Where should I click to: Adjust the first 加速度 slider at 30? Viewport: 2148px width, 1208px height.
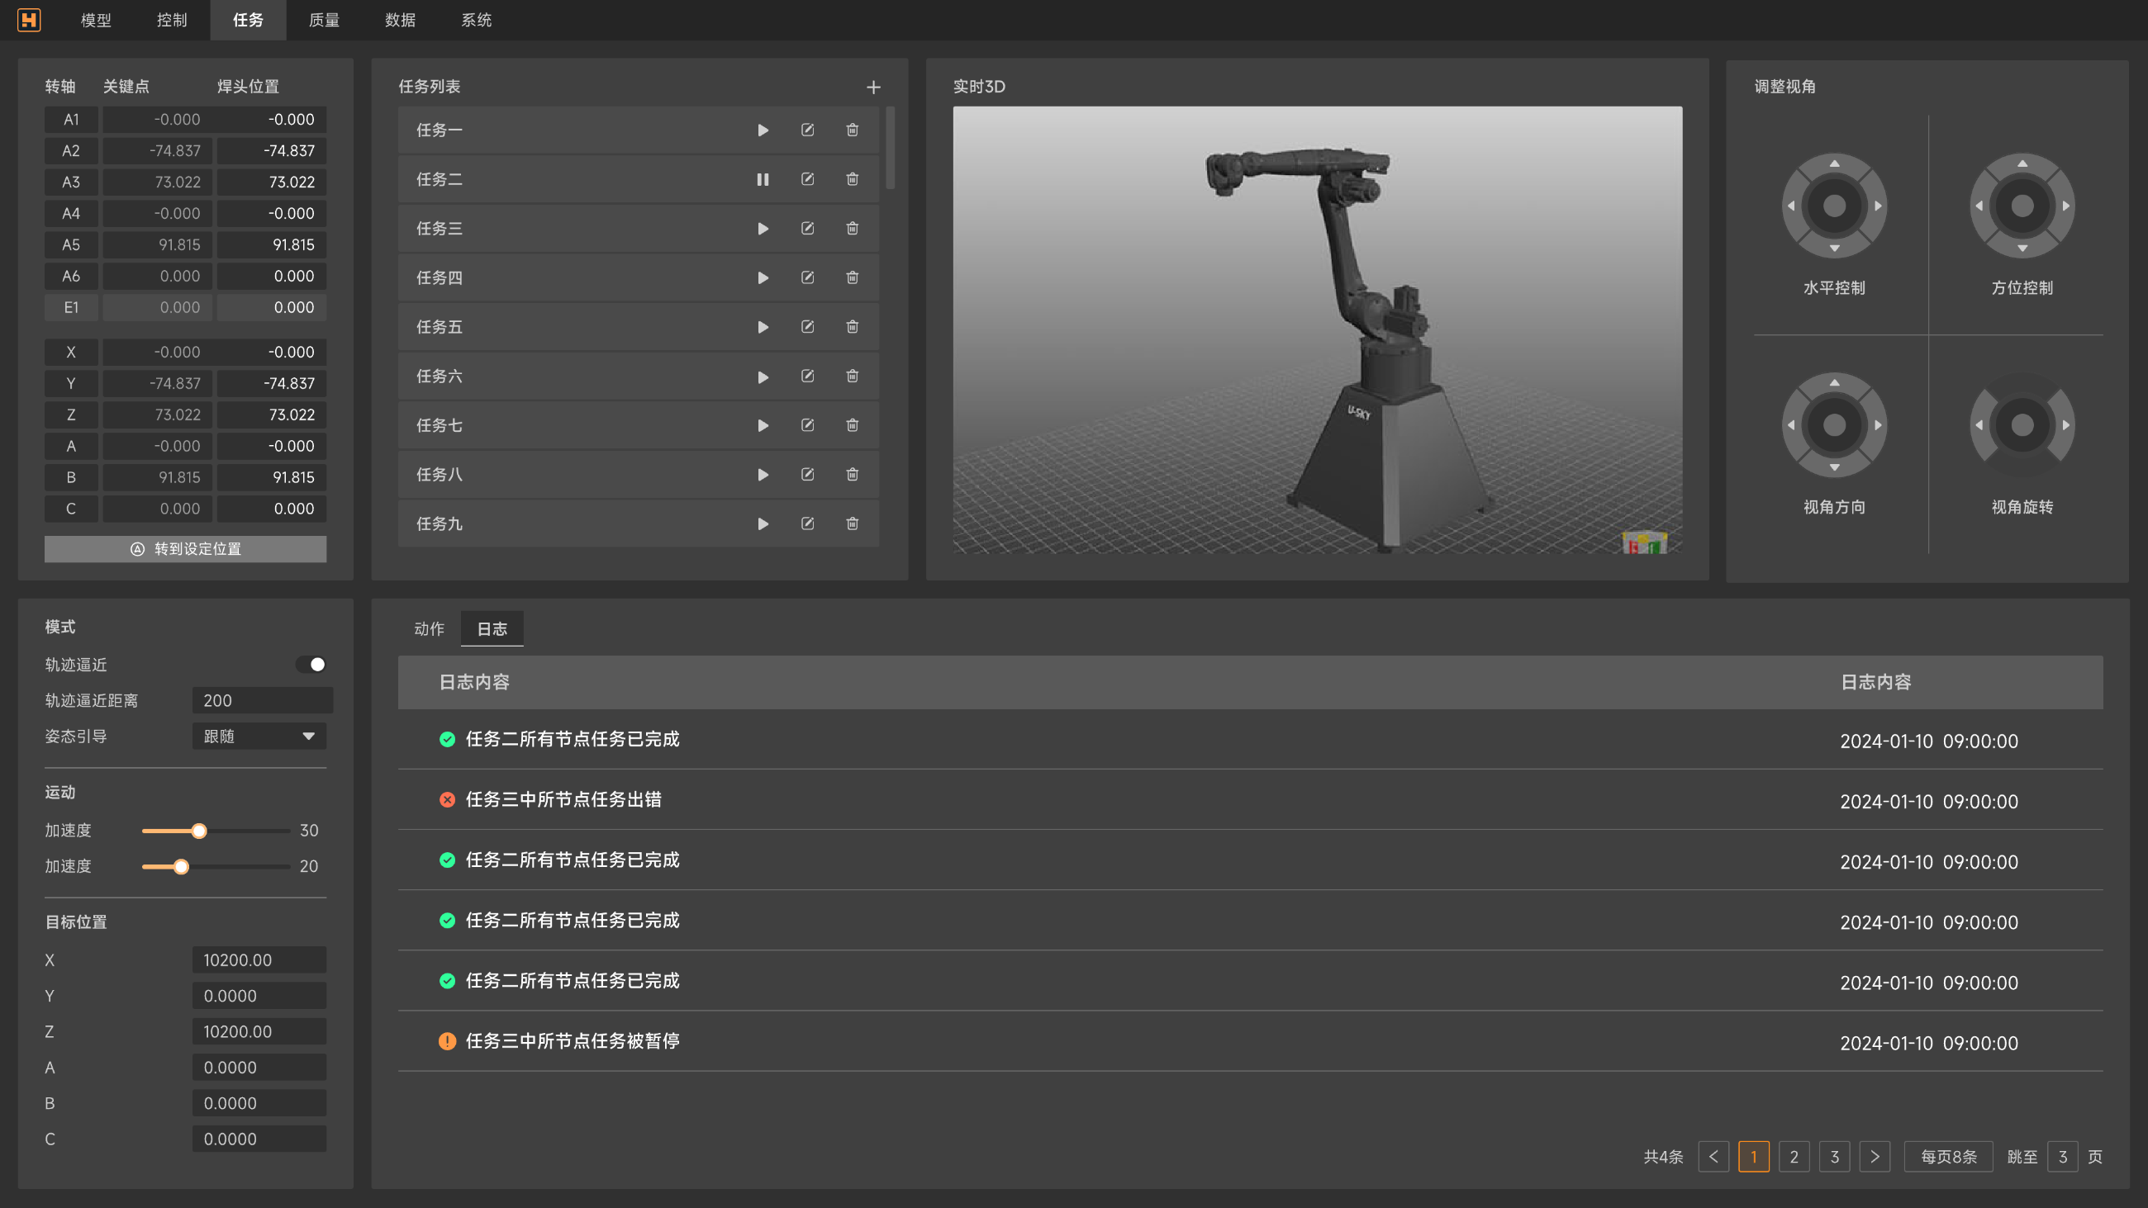(198, 831)
